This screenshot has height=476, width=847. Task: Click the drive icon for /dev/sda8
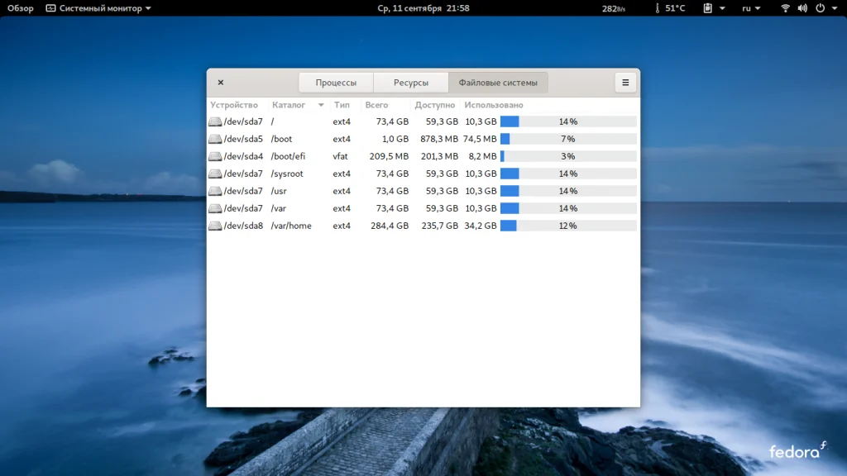(215, 226)
